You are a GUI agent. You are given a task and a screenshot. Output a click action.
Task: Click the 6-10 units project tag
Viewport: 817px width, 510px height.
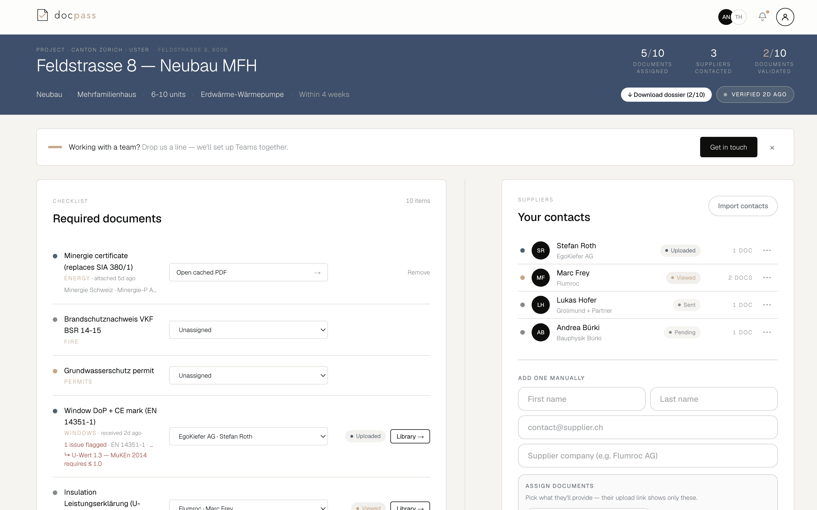[x=169, y=94]
